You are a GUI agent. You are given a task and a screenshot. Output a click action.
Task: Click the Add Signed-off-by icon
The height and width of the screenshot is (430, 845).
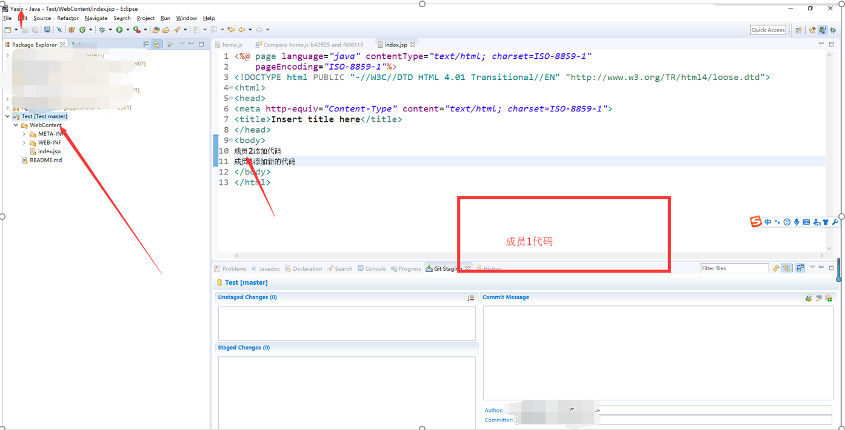818,298
